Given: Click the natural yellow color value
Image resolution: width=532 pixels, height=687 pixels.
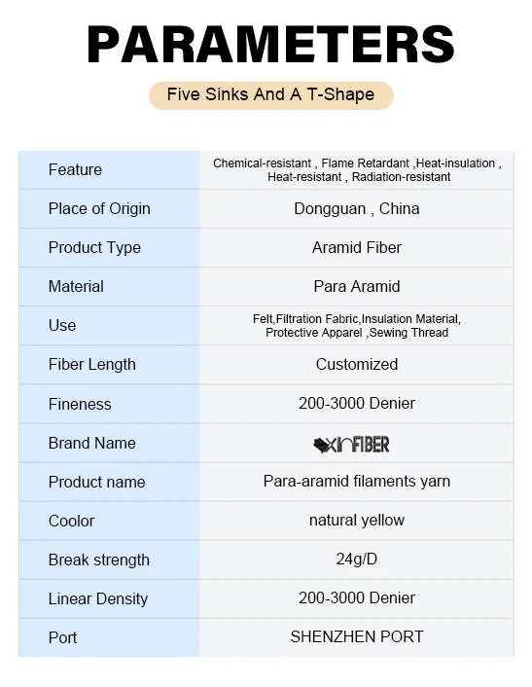Looking at the screenshot, I should point(356,521).
